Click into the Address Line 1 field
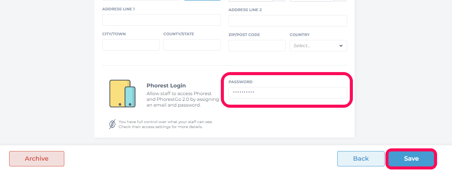This screenshot has width=452, height=171. (x=162, y=20)
